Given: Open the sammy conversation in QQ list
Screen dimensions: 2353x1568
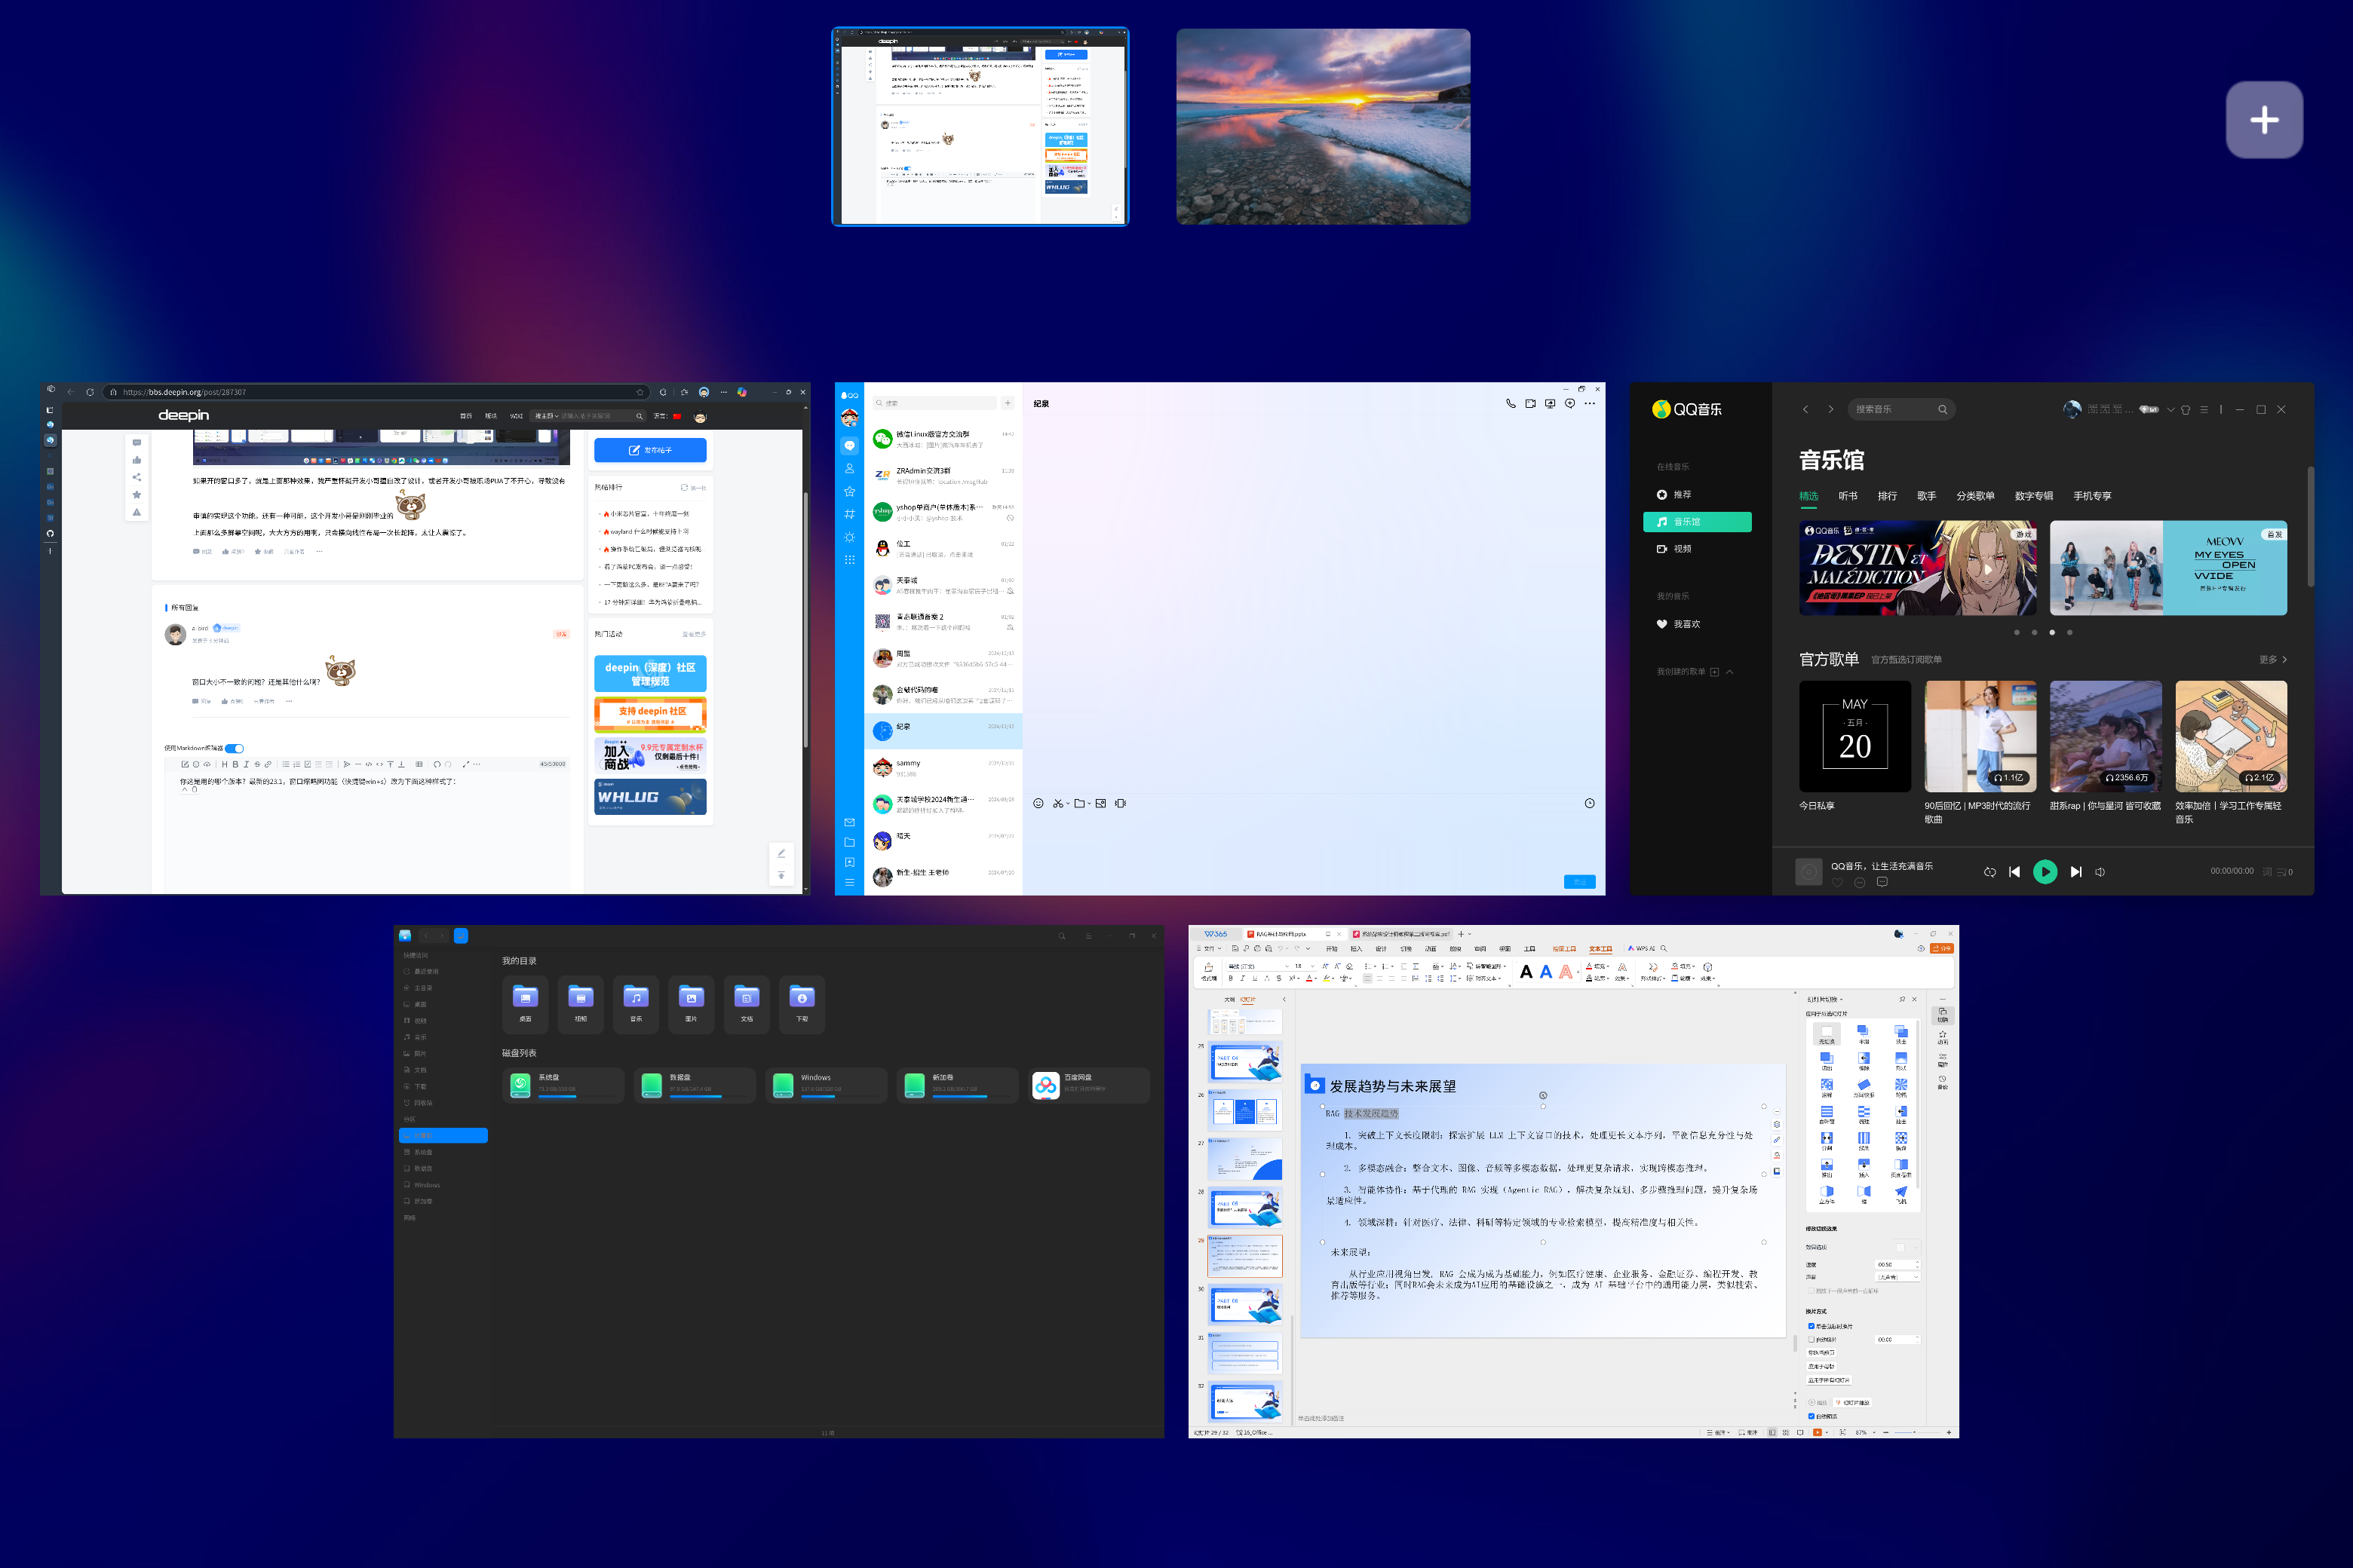Looking at the screenshot, I should [943, 767].
